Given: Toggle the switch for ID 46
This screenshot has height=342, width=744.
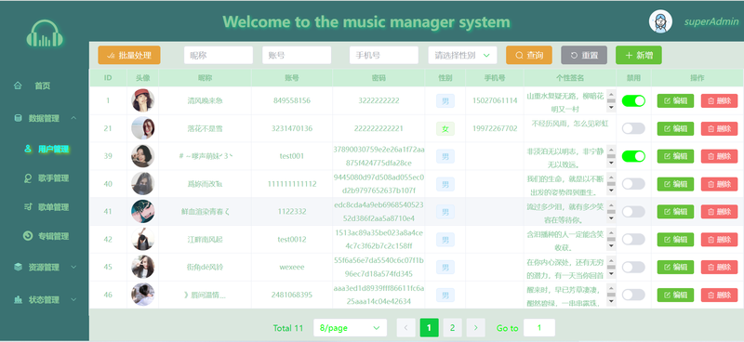Looking at the screenshot, I should 633,295.
